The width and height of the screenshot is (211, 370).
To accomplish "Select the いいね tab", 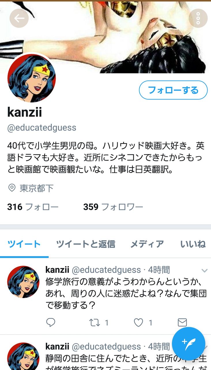I will (193, 244).
